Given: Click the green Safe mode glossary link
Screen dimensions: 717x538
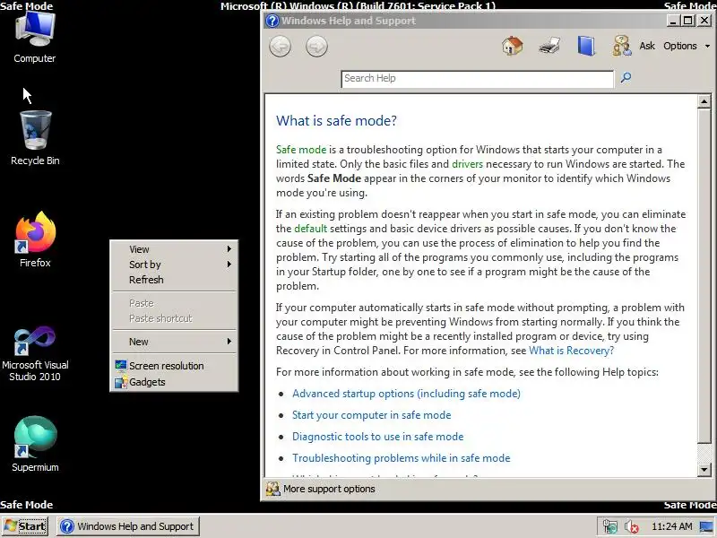Looking at the screenshot, I should tap(301, 150).
